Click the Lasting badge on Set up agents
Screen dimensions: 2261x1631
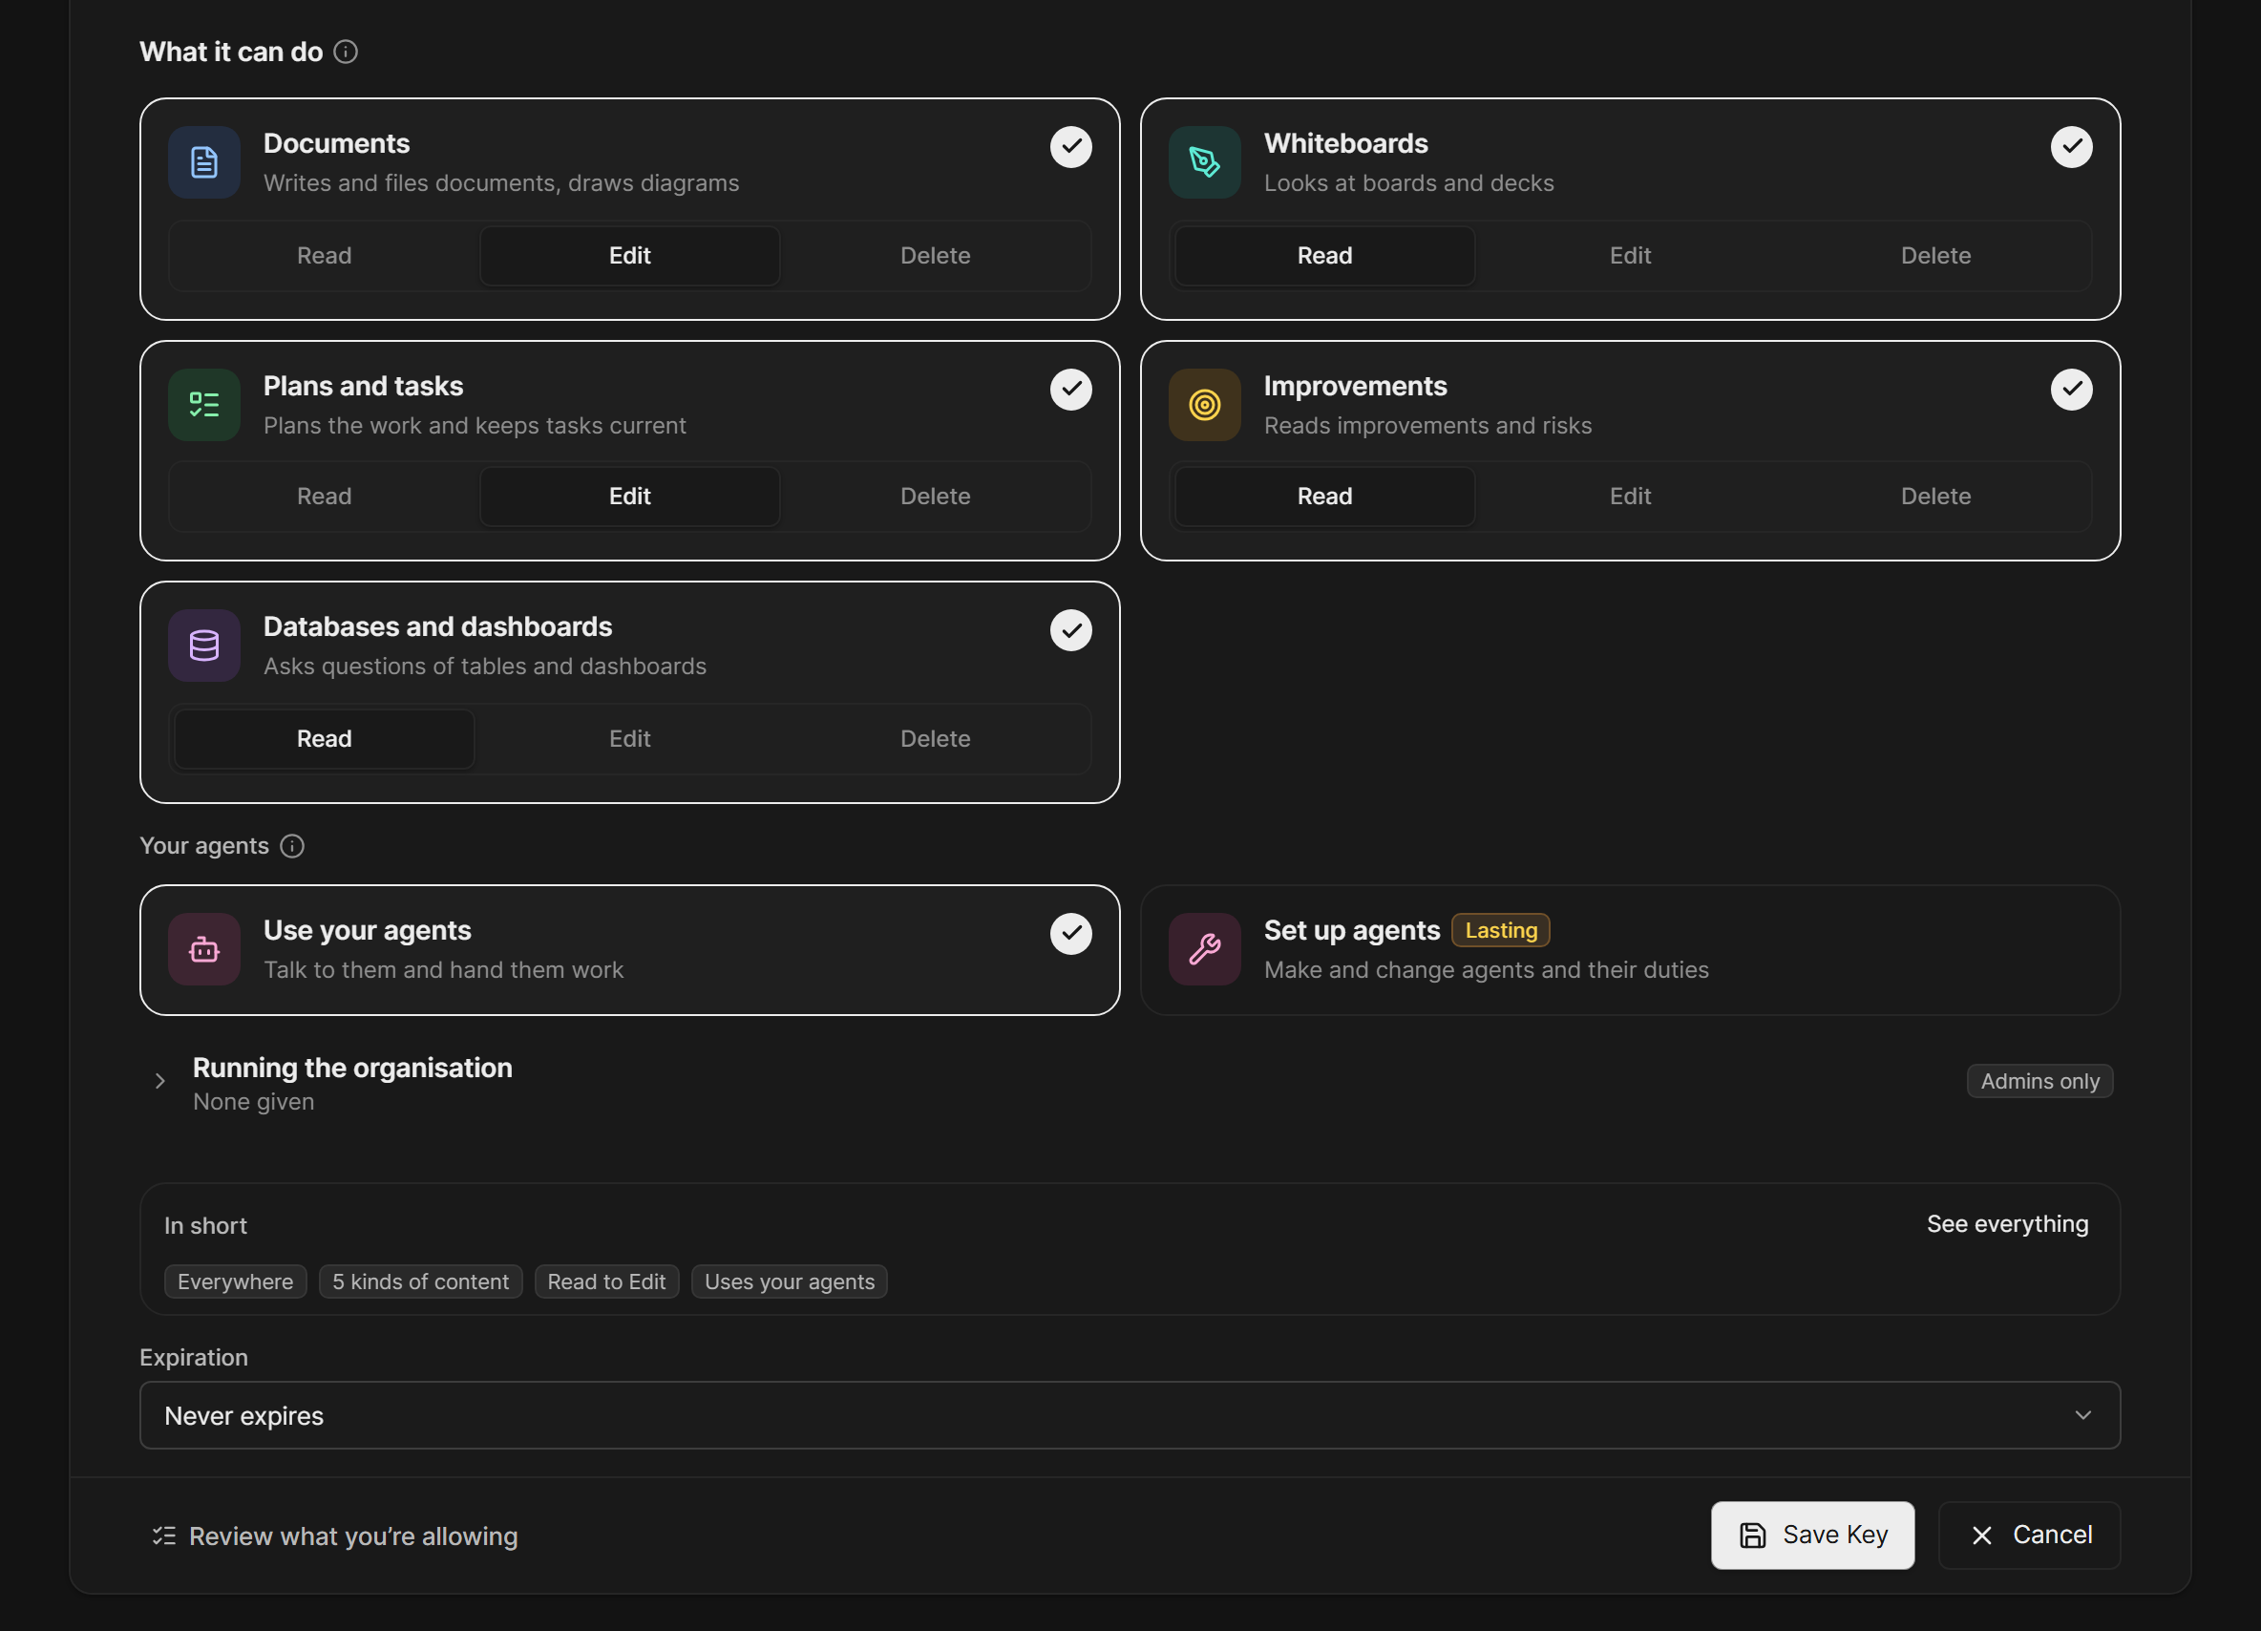(1500, 930)
